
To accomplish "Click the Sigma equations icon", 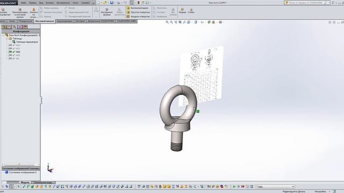I will 173,187.
